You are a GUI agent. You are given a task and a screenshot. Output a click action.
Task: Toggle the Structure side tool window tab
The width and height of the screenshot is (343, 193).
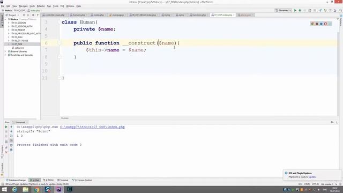pos(2,152)
